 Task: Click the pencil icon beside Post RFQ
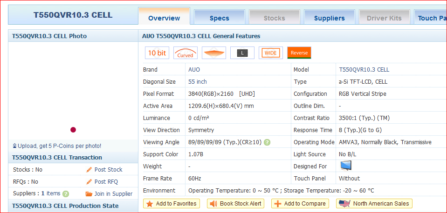(x=89, y=182)
